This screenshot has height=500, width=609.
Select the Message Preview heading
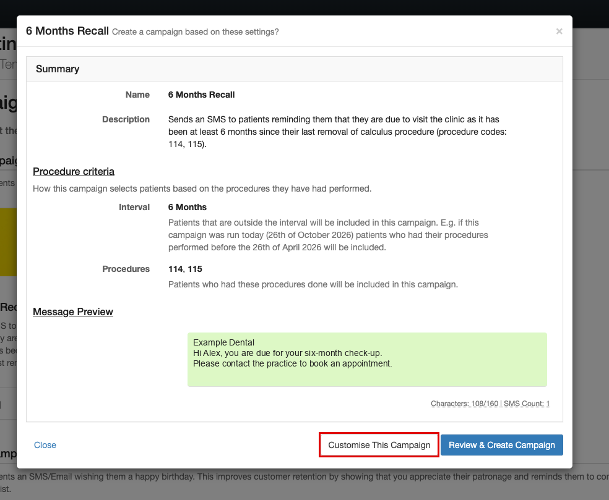point(73,312)
